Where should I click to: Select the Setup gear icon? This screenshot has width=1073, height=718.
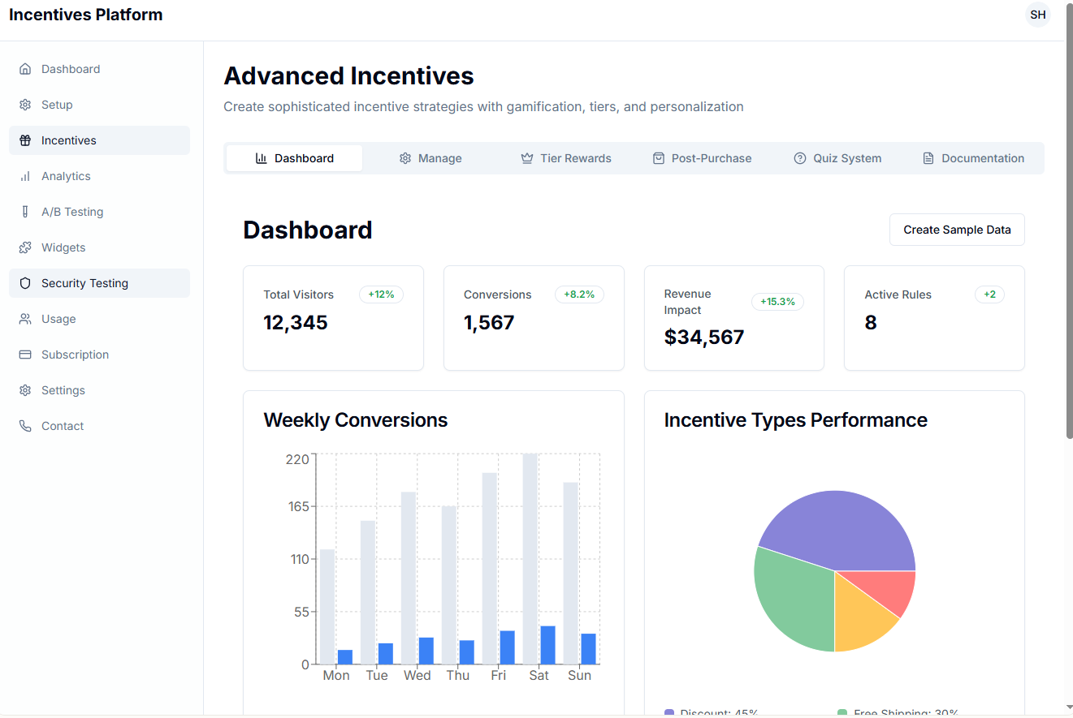point(25,104)
